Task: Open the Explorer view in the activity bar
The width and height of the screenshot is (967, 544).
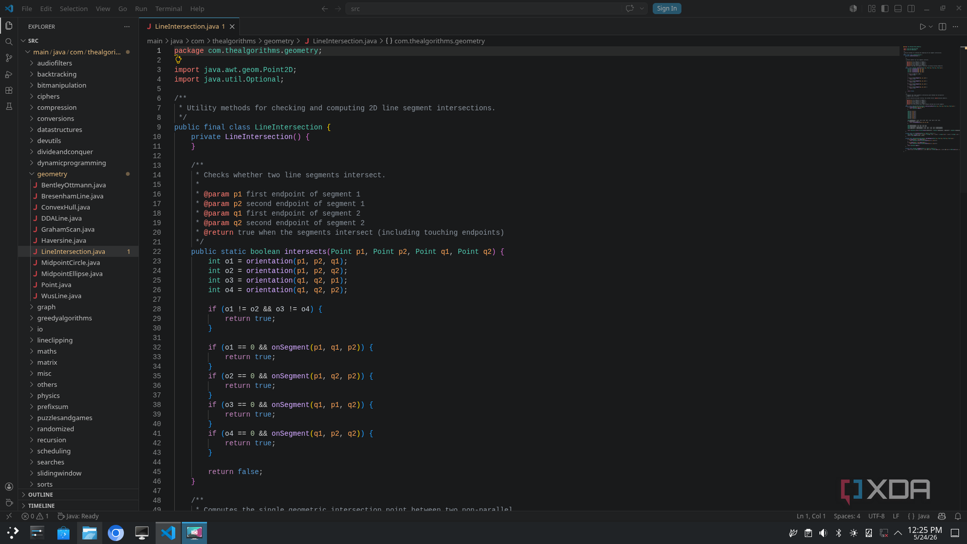Action: (x=9, y=26)
